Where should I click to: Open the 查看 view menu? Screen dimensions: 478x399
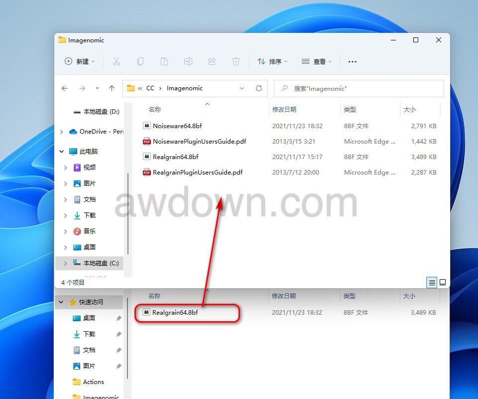(317, 61)
